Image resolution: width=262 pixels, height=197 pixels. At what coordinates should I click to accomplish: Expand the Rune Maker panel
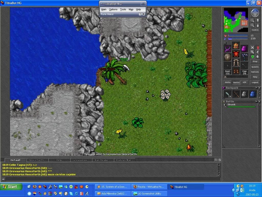[140, 14]
